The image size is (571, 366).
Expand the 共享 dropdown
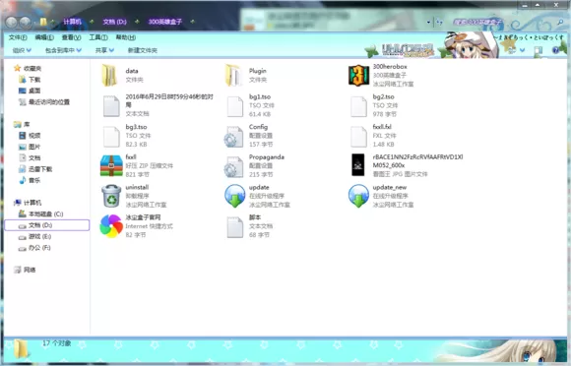click(x=104, y=50)
